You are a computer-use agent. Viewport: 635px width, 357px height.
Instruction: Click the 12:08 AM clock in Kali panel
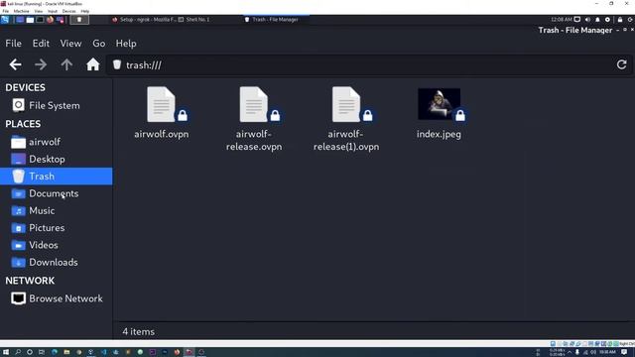pyautogui.click(x=562, y=20)
